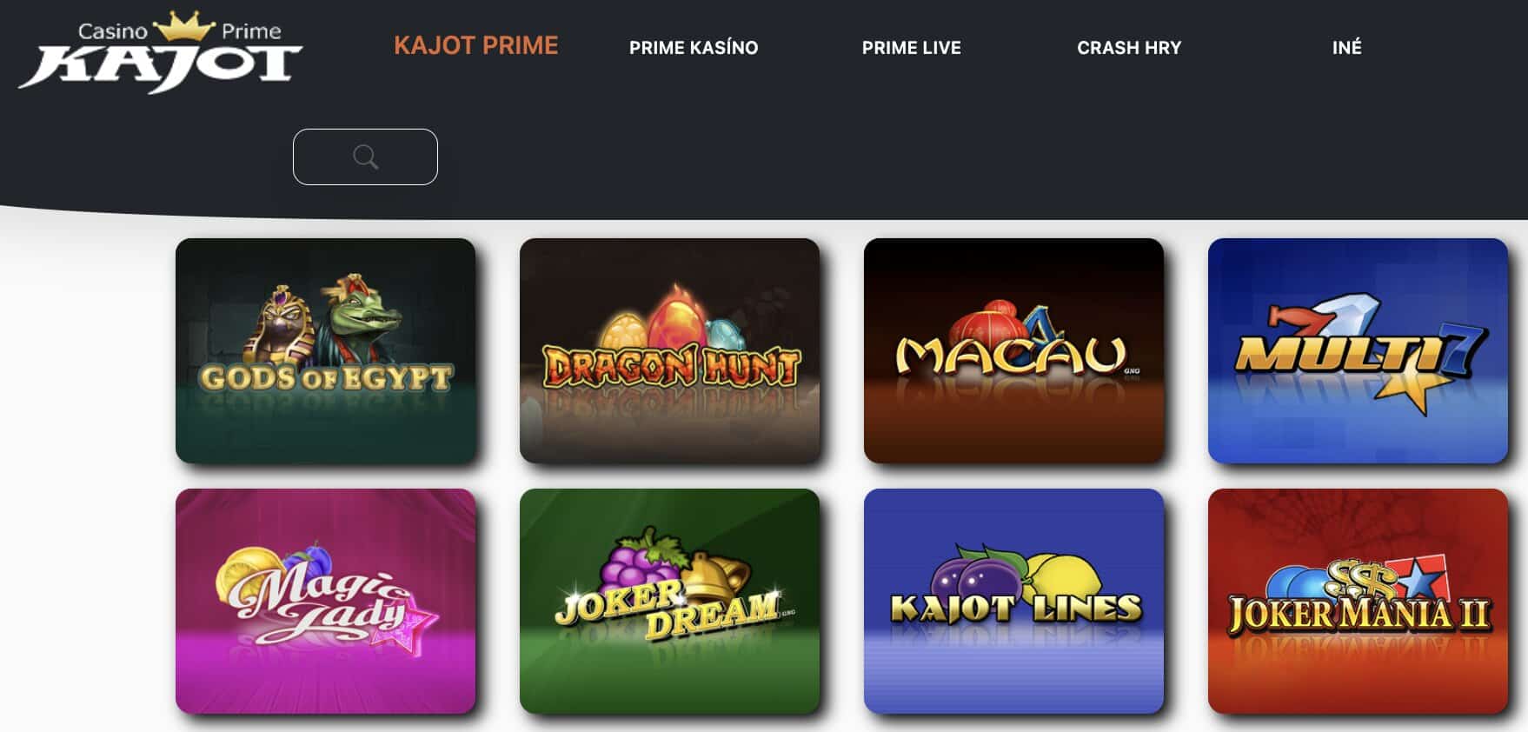1528x732 pixels.
Task: Launch the Dragon Hunt slot game
Action: pos(669,350)
